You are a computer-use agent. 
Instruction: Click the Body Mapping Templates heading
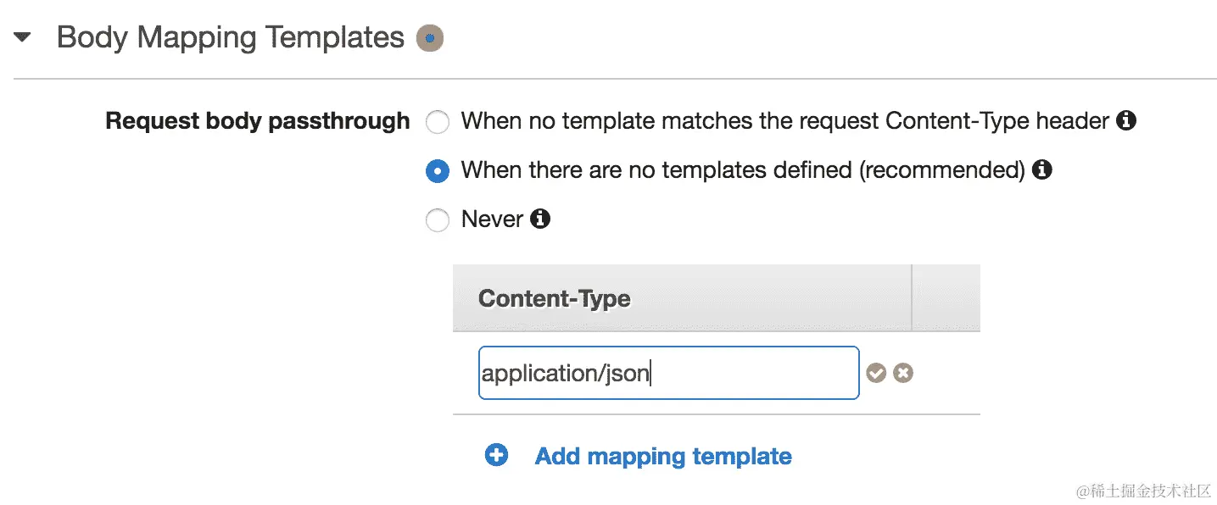pos(231,38)
